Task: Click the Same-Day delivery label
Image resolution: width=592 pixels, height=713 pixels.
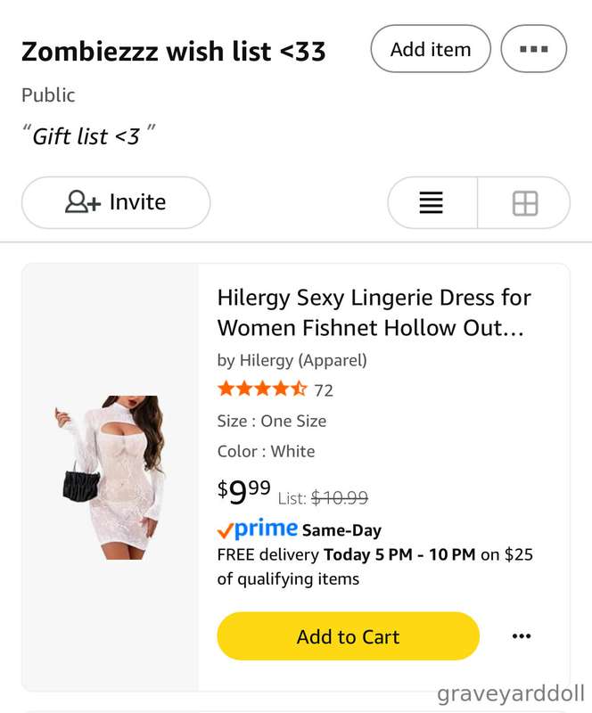Action: (x=341, y=530)
